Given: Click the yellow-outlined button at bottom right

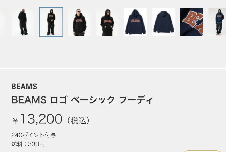Looking at the screenshot, I should (x=202, y=151).
